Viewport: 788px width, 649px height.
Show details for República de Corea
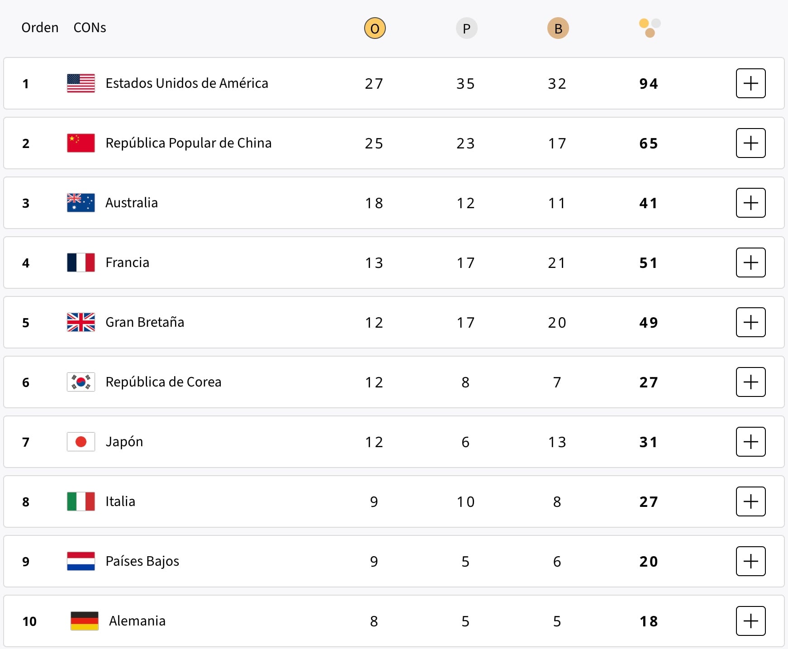pos(750,382)
